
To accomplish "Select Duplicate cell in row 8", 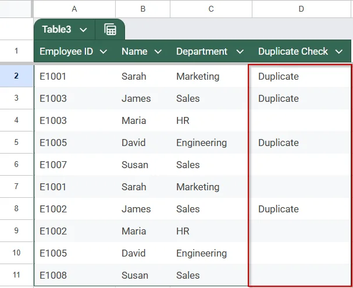I will click(302, 208).
